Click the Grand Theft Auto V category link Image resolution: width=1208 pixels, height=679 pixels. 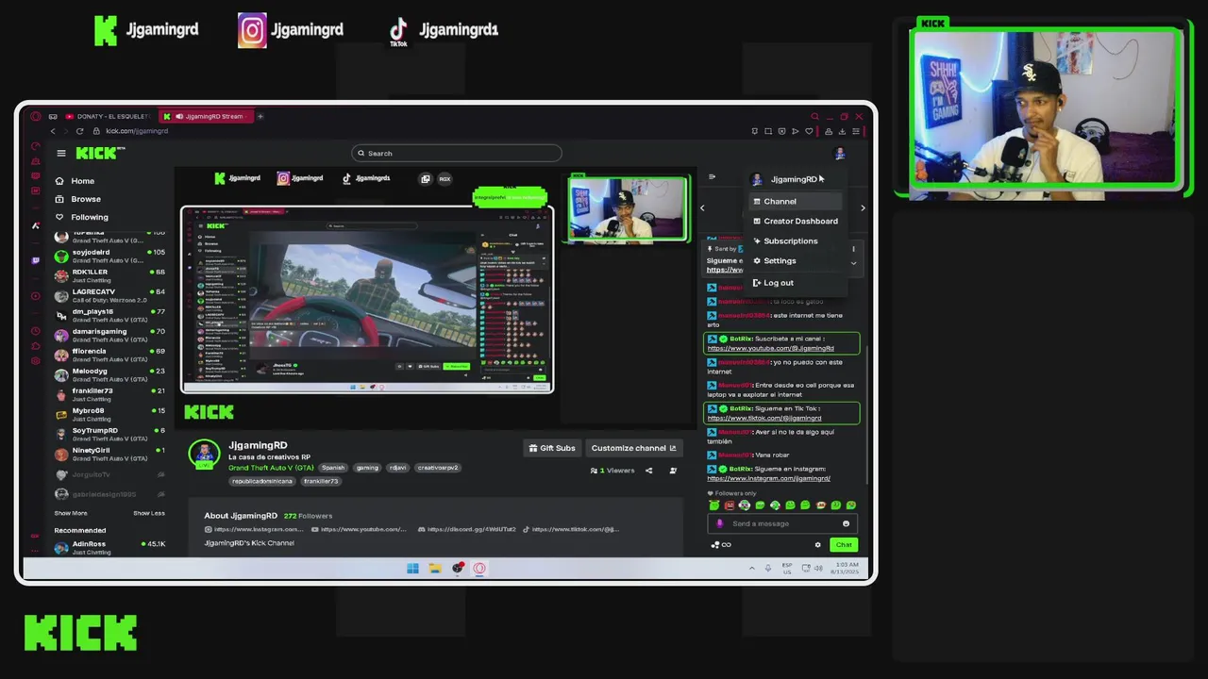271,468
